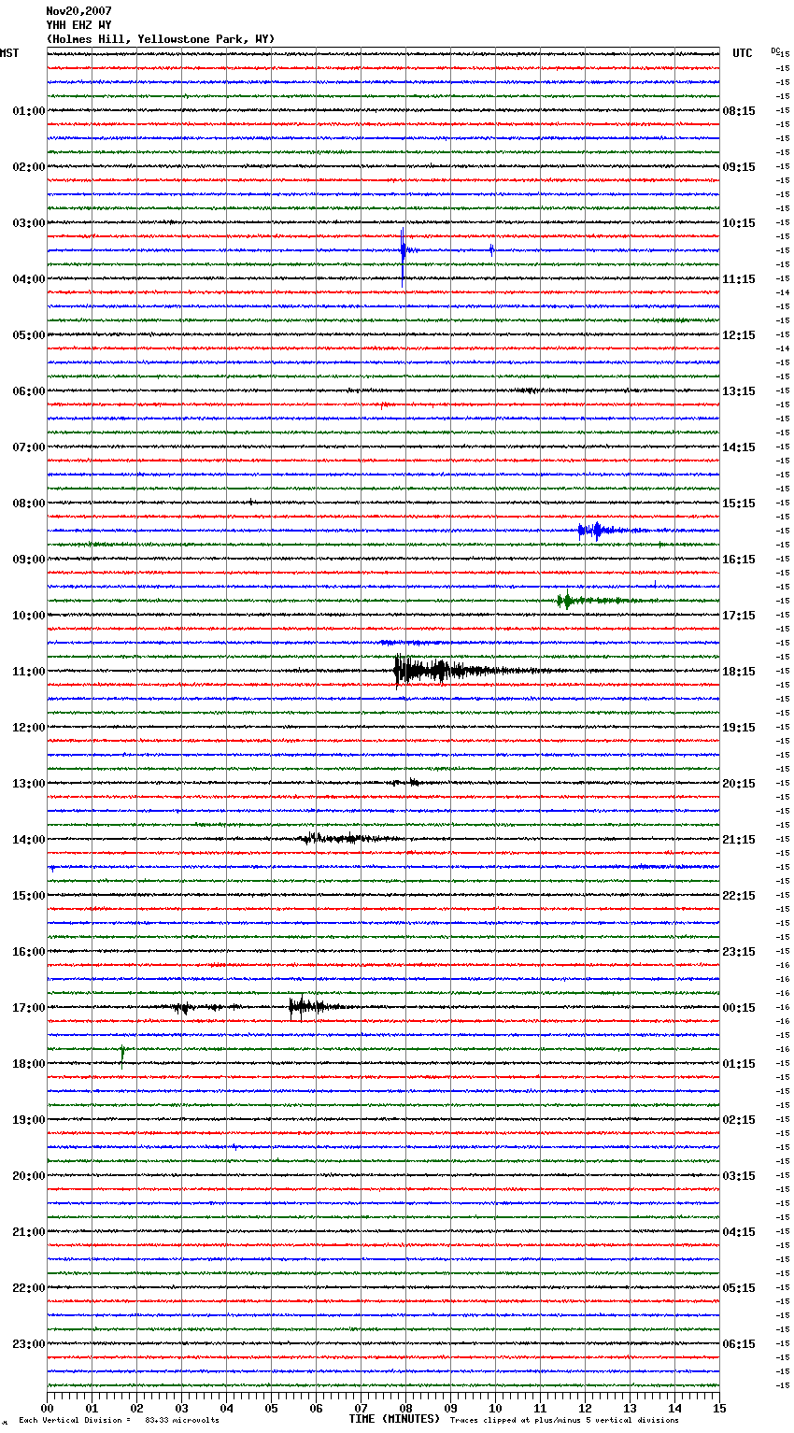Click the 08 minute tick on the bottom axis
Image resolution: width=794 pixels, height=1433 pixels.
click(x=405, y=1408)
